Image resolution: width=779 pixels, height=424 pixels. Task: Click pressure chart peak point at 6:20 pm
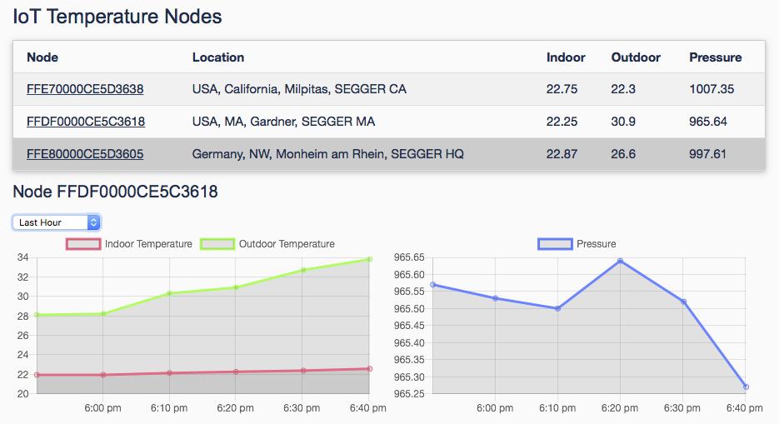click(x=620, y=260)
